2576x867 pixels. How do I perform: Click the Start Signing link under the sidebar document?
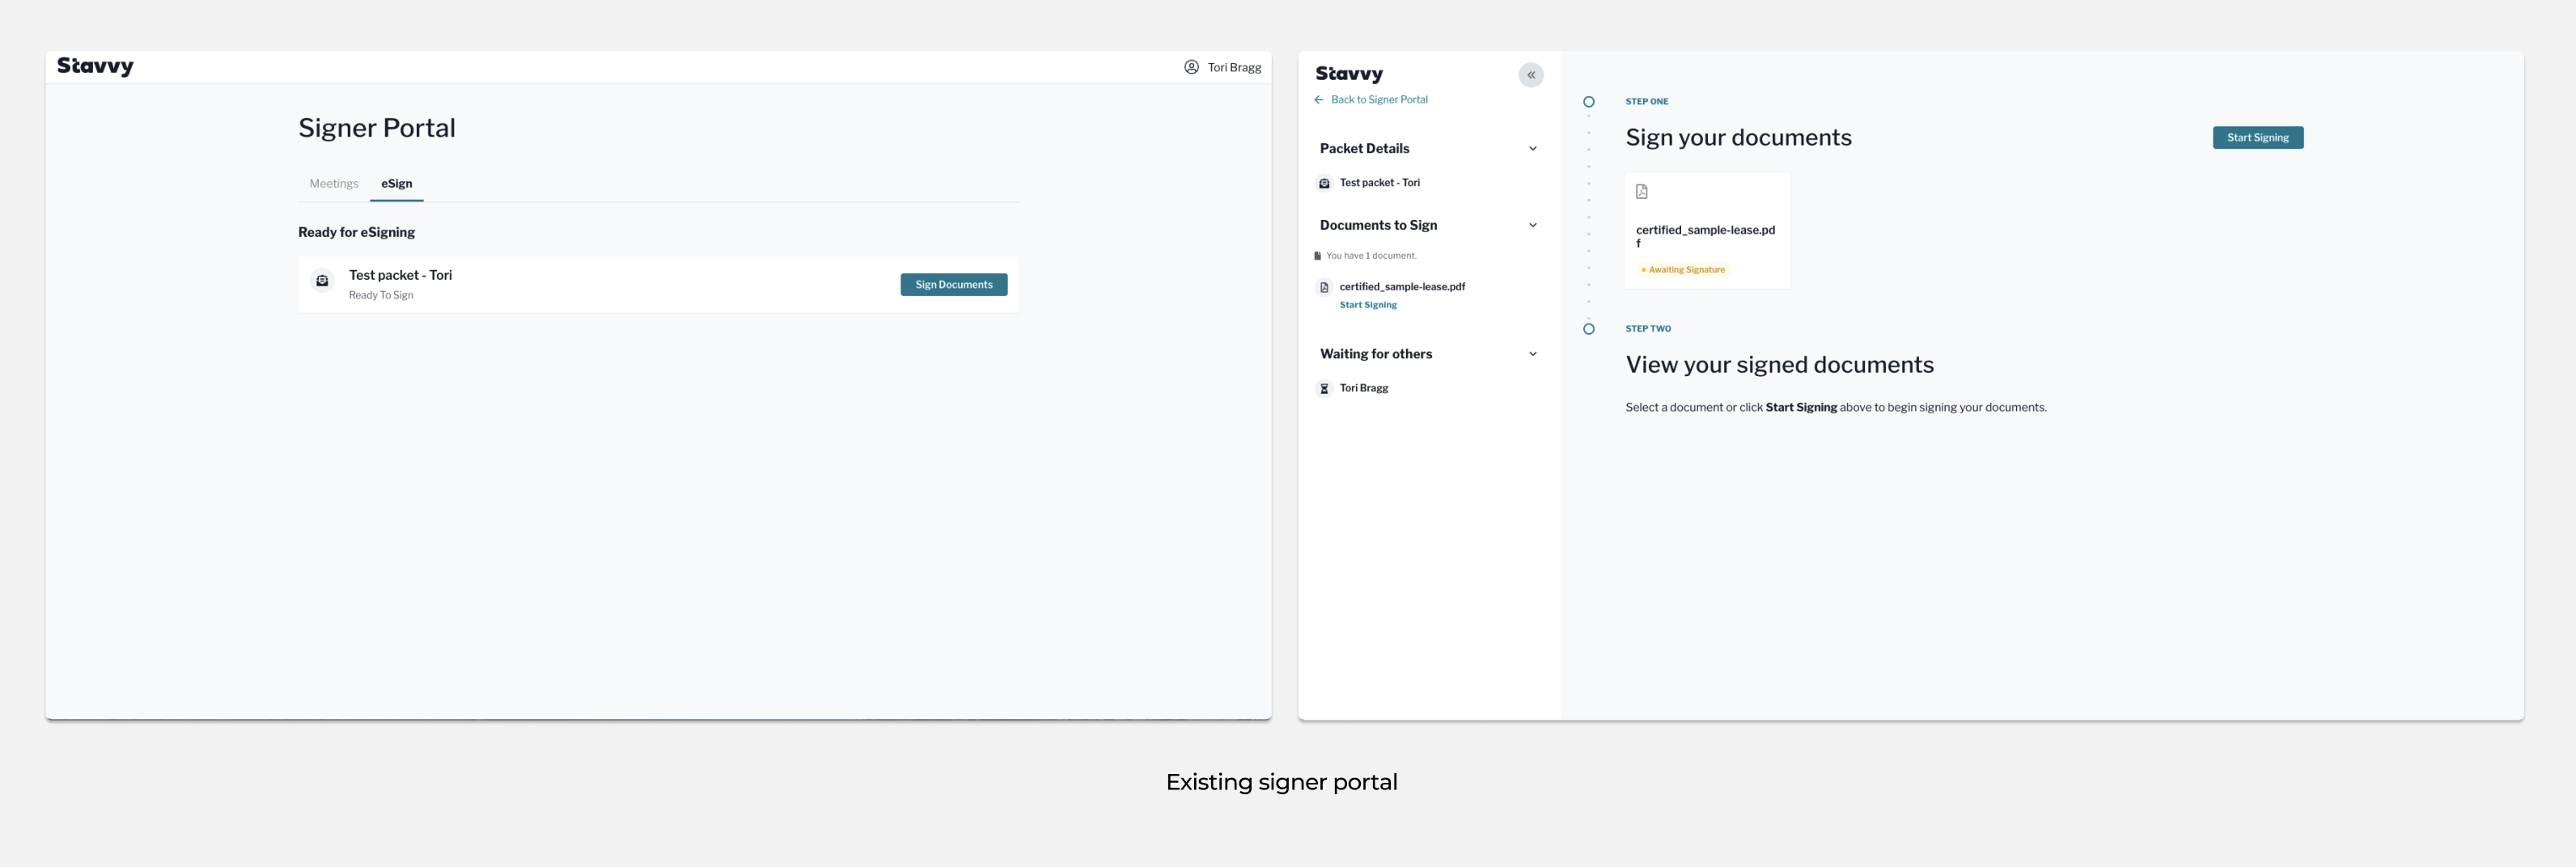tap(1368, 305)
